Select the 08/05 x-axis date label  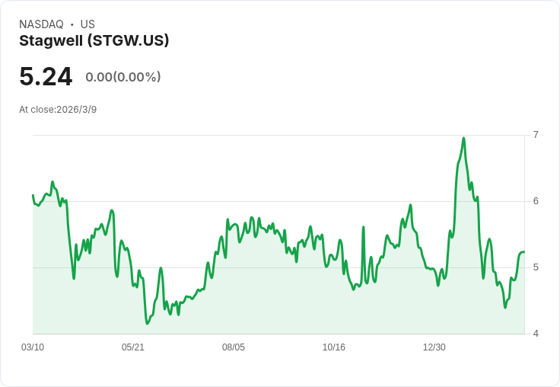[234, 347]
